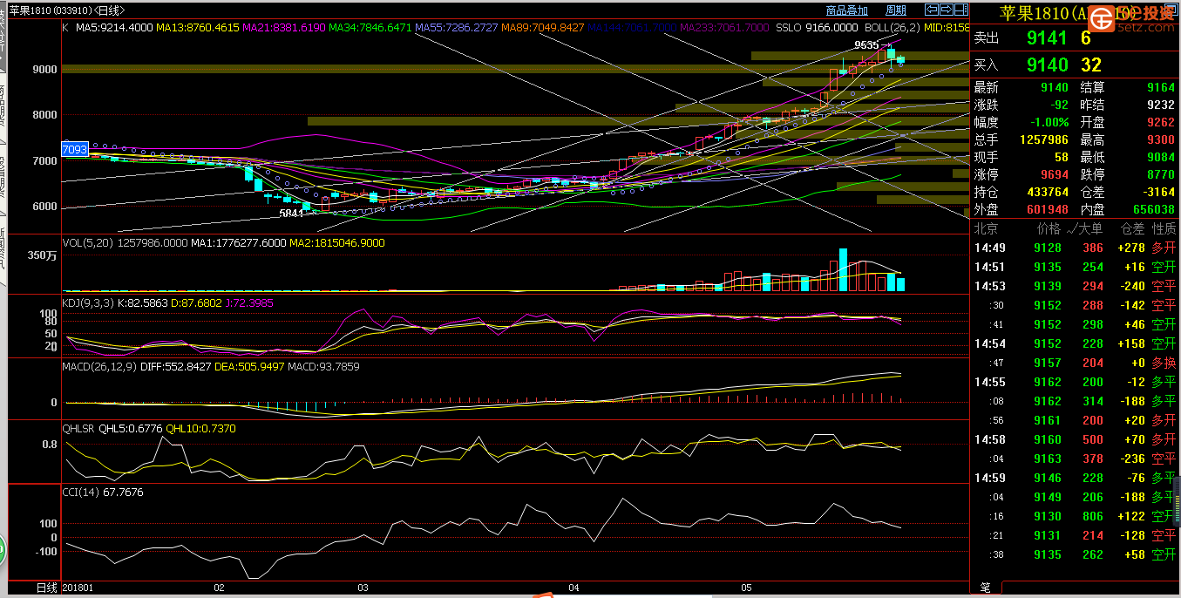Click the tallest cyan volume bar
This screenshot has height=598, width=1181.
[x=843, y=269]
